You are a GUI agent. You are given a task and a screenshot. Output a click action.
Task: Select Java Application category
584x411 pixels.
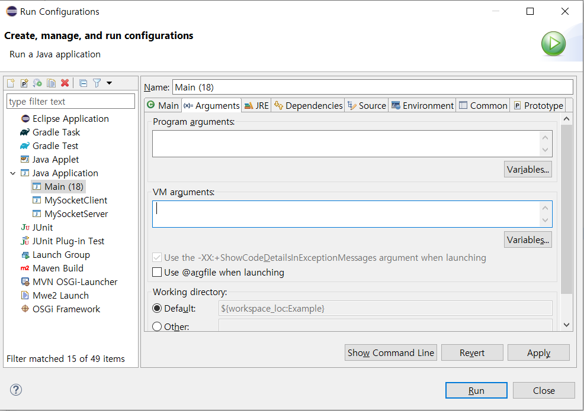click(60, 173)
